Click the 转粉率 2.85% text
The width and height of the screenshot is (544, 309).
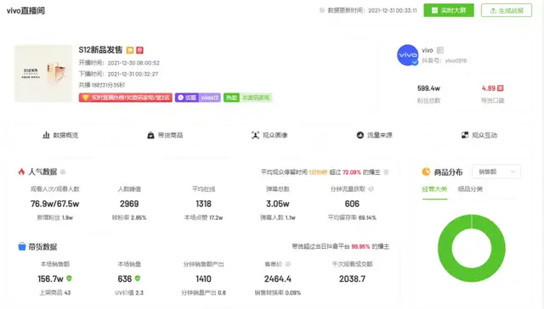(x=129, y=217)
